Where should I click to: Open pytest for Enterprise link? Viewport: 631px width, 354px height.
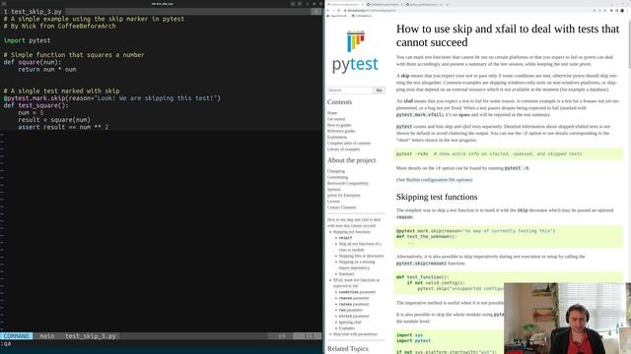[x=344, y=195]
